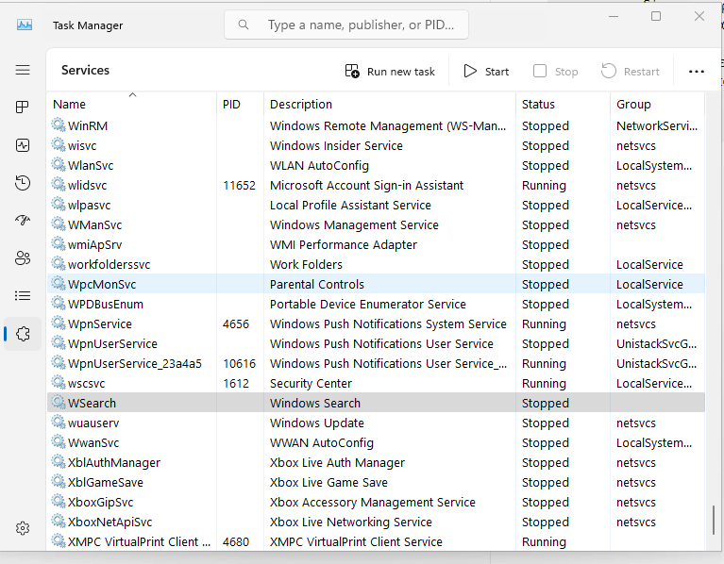Click Run new task button
The width and height of the screenshot is (724, 564).
[390, 72]
